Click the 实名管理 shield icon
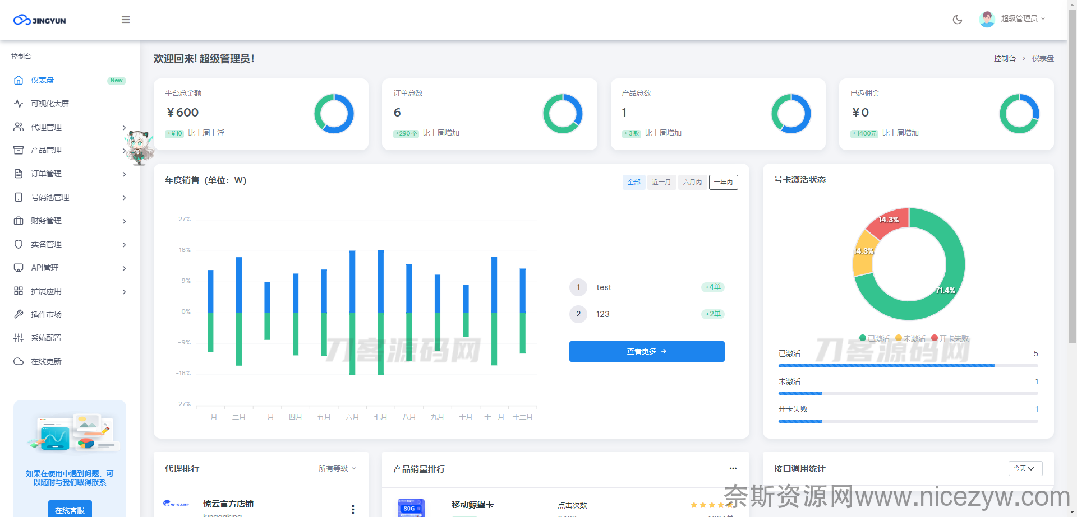The height and width of the screenshot is (517, 1077). tap(19, 244)
